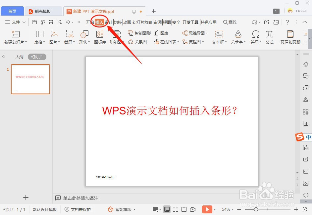Toggle the 大纲 outline pane view
Screen dimensions: 312x215
pyautogui.click(x=19, y=57)
